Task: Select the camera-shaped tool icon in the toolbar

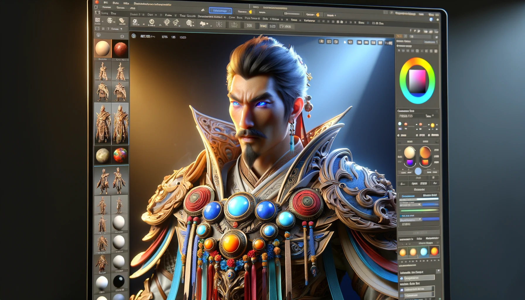Action: 203,24
